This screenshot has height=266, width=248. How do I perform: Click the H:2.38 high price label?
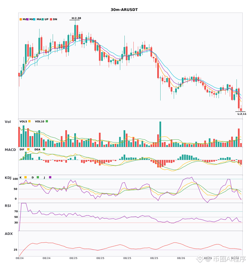pos(76,18)
